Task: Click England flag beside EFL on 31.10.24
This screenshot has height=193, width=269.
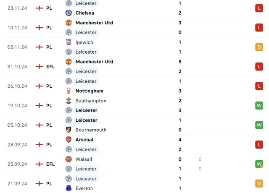Action: (39, 67)
